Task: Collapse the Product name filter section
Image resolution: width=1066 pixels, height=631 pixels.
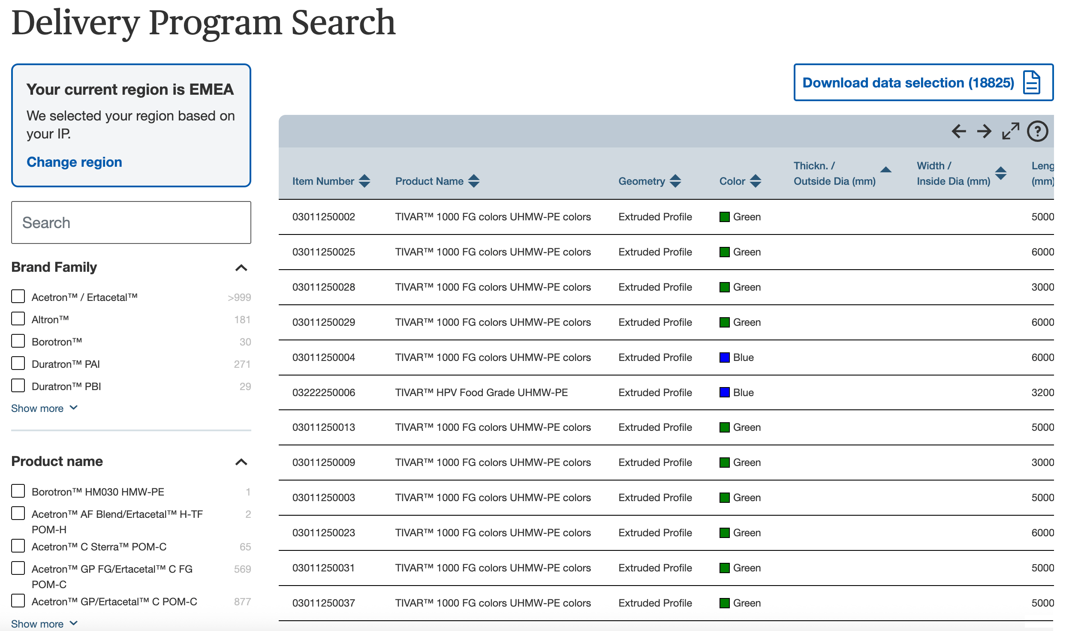Action: point(241,462)
